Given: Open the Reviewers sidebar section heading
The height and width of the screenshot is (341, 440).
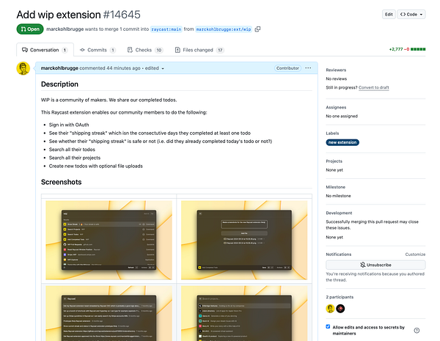Looking at the screenshot, I should (336, 70).
